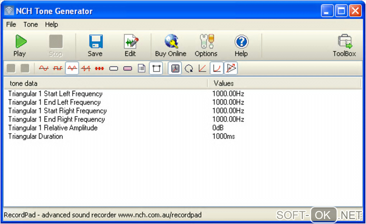Image resolution: width=366 pixels, height=224 pixels.
Task: Close the NCH Tone Generator window
Action: click(x=355, y=11)
